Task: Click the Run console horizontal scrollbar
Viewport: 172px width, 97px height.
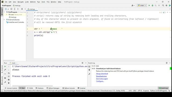Action: 33,86
